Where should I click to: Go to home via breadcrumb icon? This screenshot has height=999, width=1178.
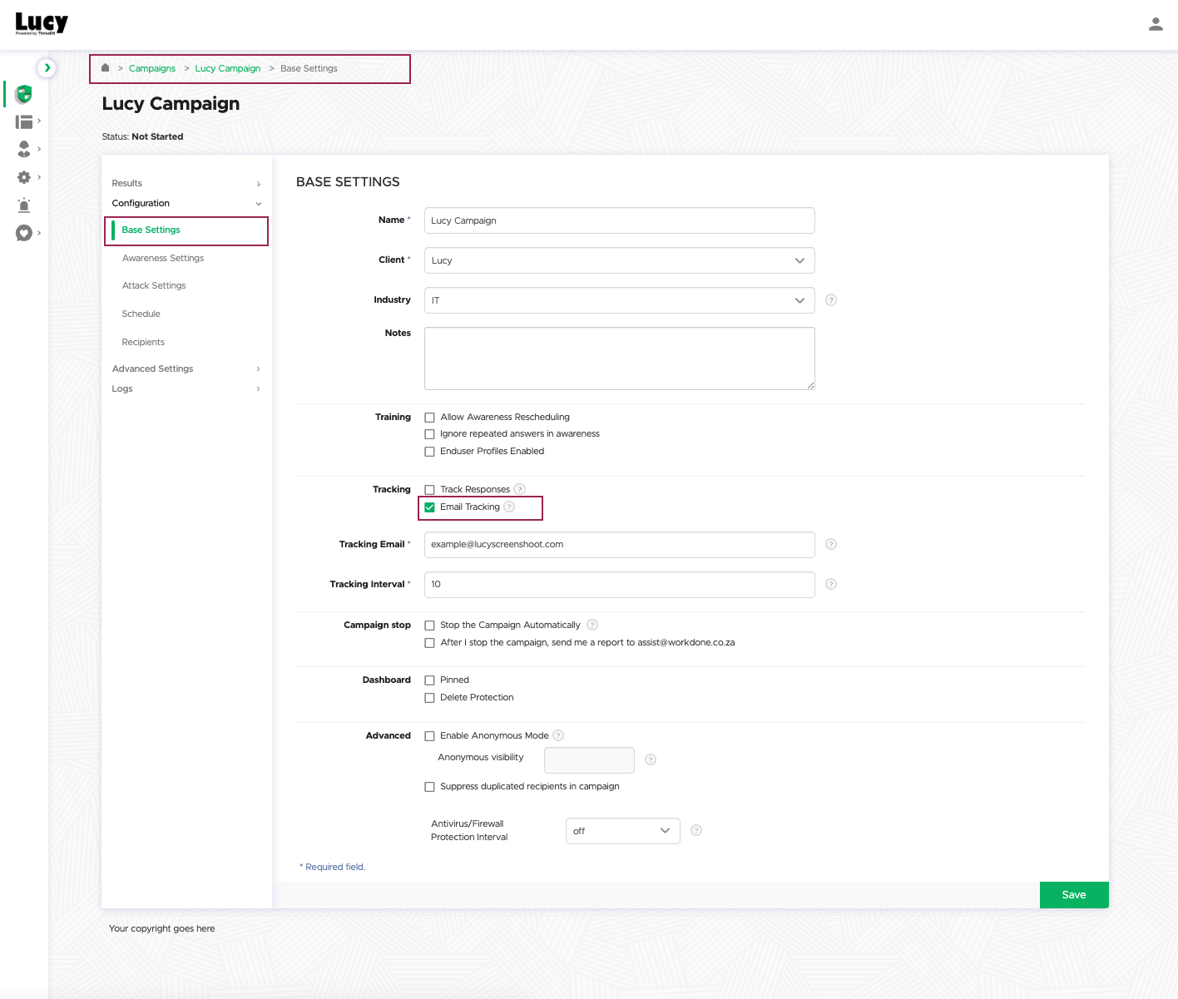coord(106,68)
